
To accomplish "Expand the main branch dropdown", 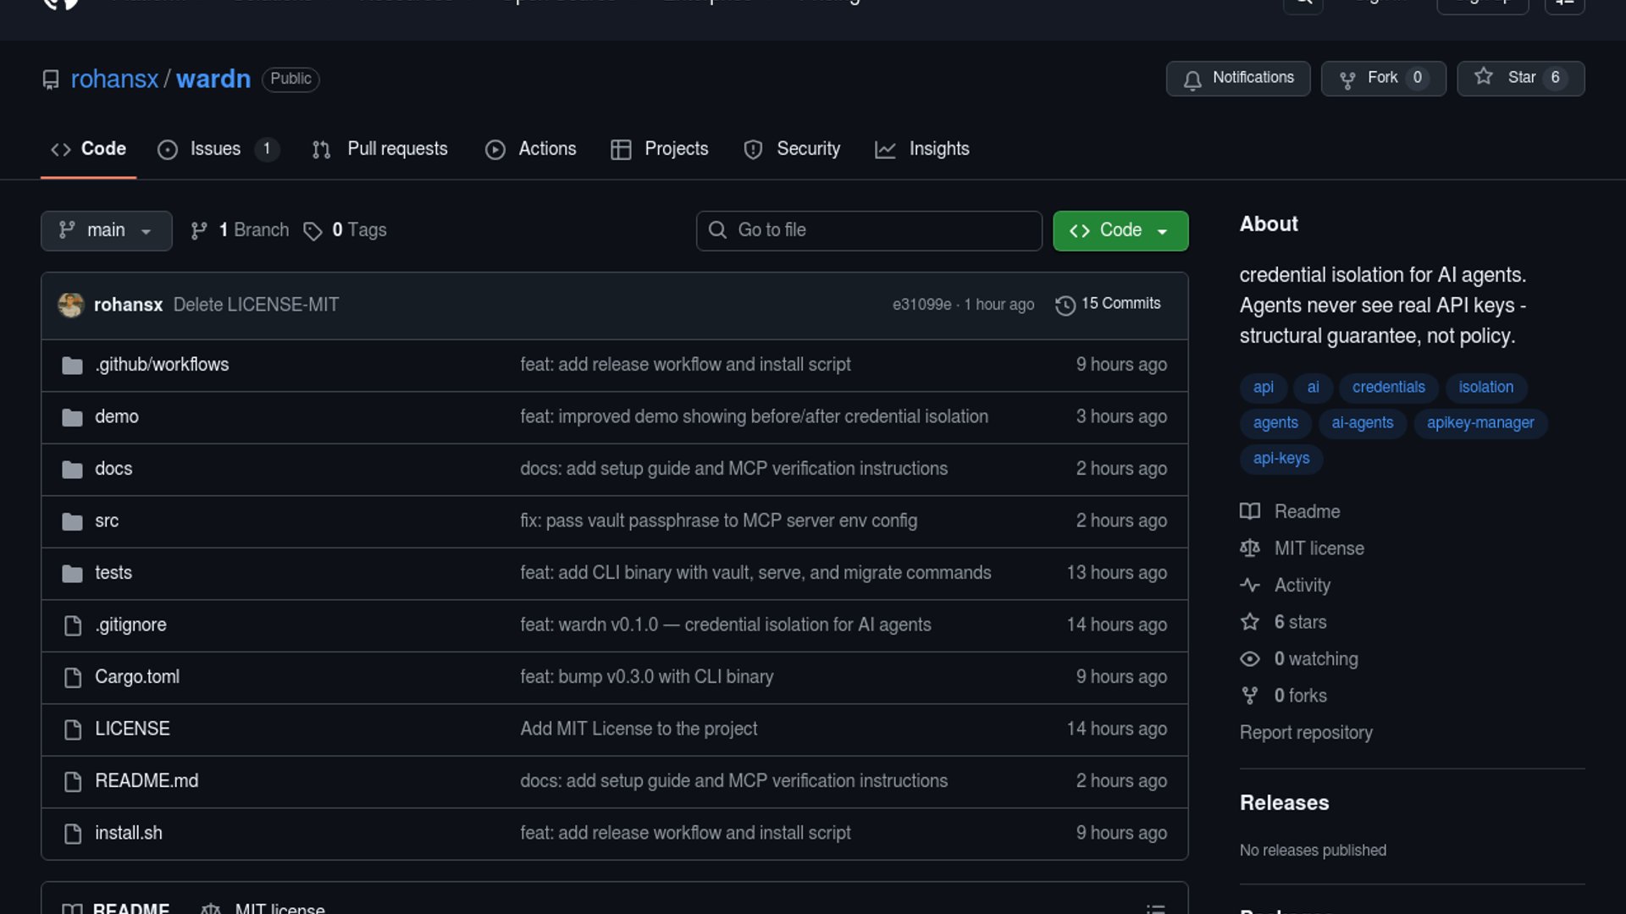I will pos(106,230).
